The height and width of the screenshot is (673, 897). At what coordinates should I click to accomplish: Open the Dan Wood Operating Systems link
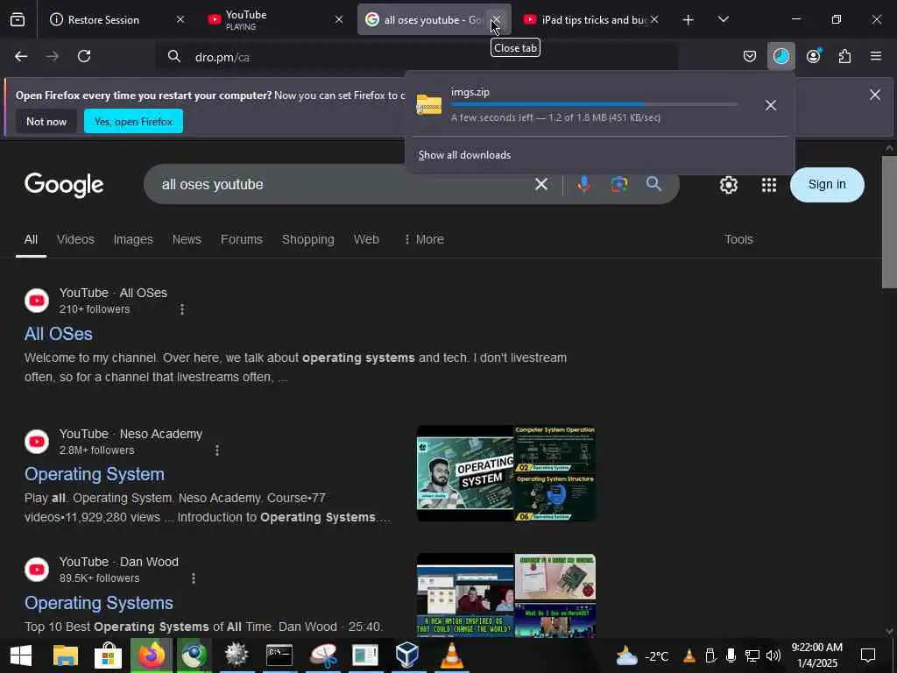pos(98,603)
